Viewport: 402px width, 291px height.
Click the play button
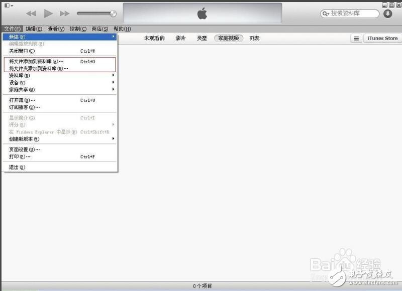(x=48, y=14)
